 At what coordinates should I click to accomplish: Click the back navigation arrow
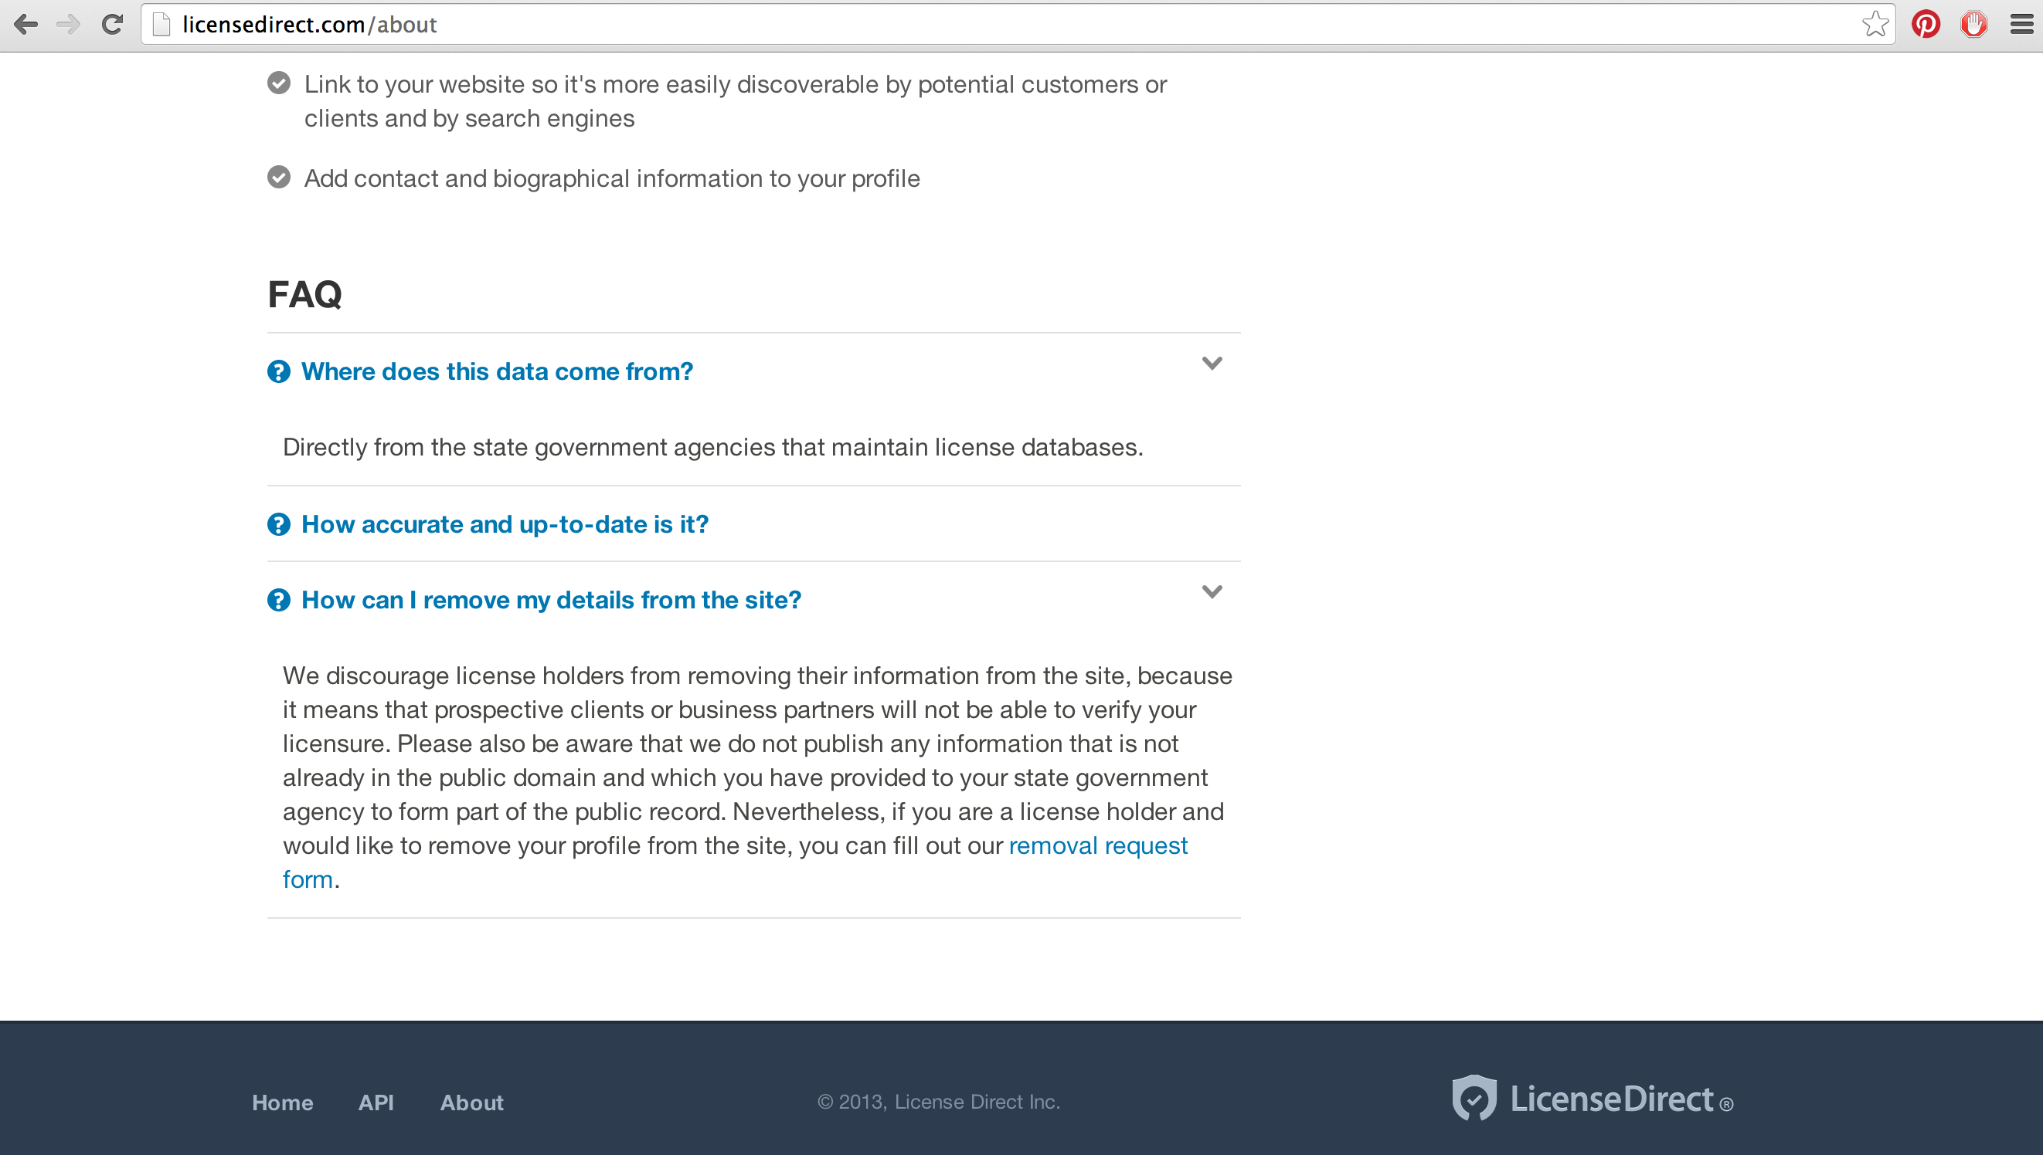tap(29, 24)
